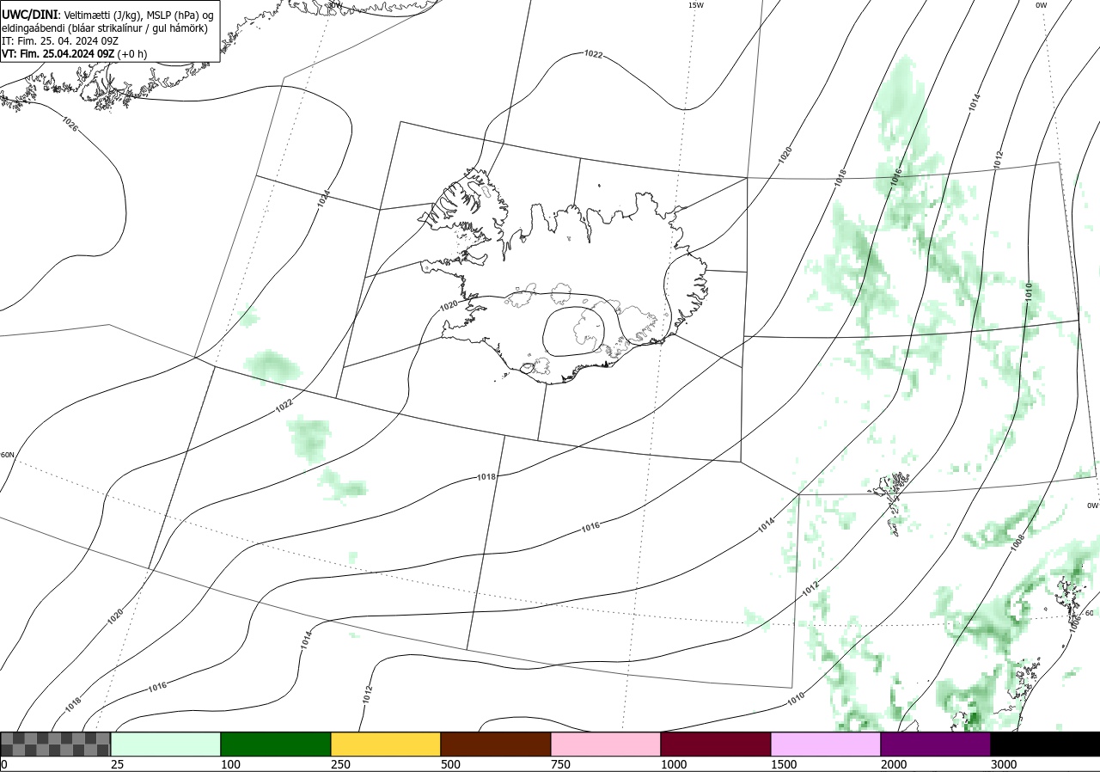Screen dimensions: 1100x772
Task: Click the brown 500–750 legend swatch
Action: 496,744
